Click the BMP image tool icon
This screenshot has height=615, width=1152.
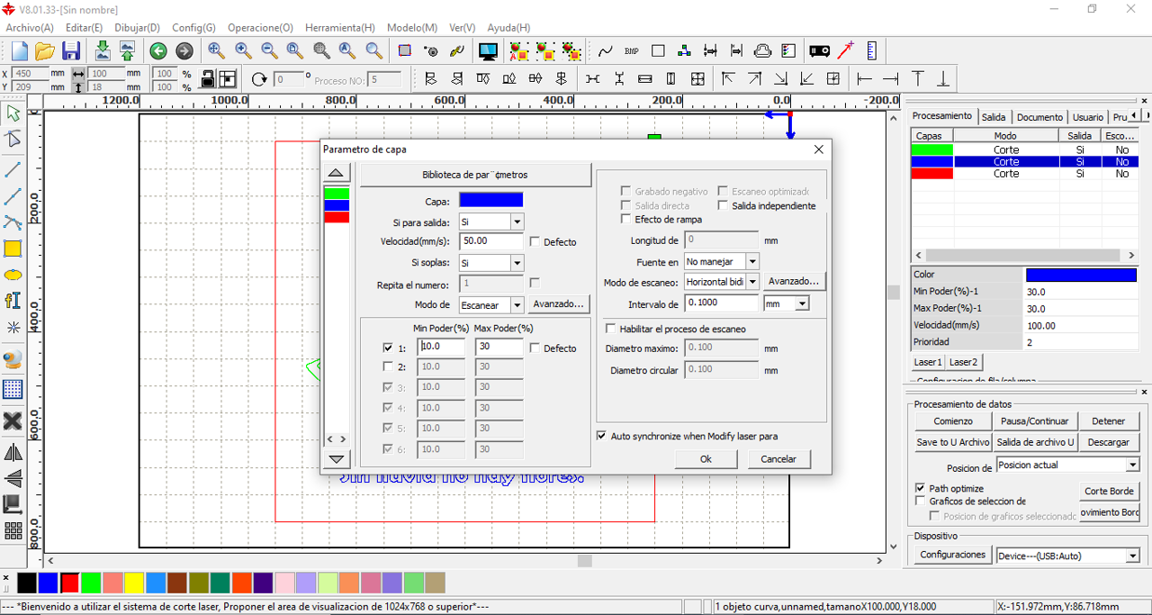(632, 51)
